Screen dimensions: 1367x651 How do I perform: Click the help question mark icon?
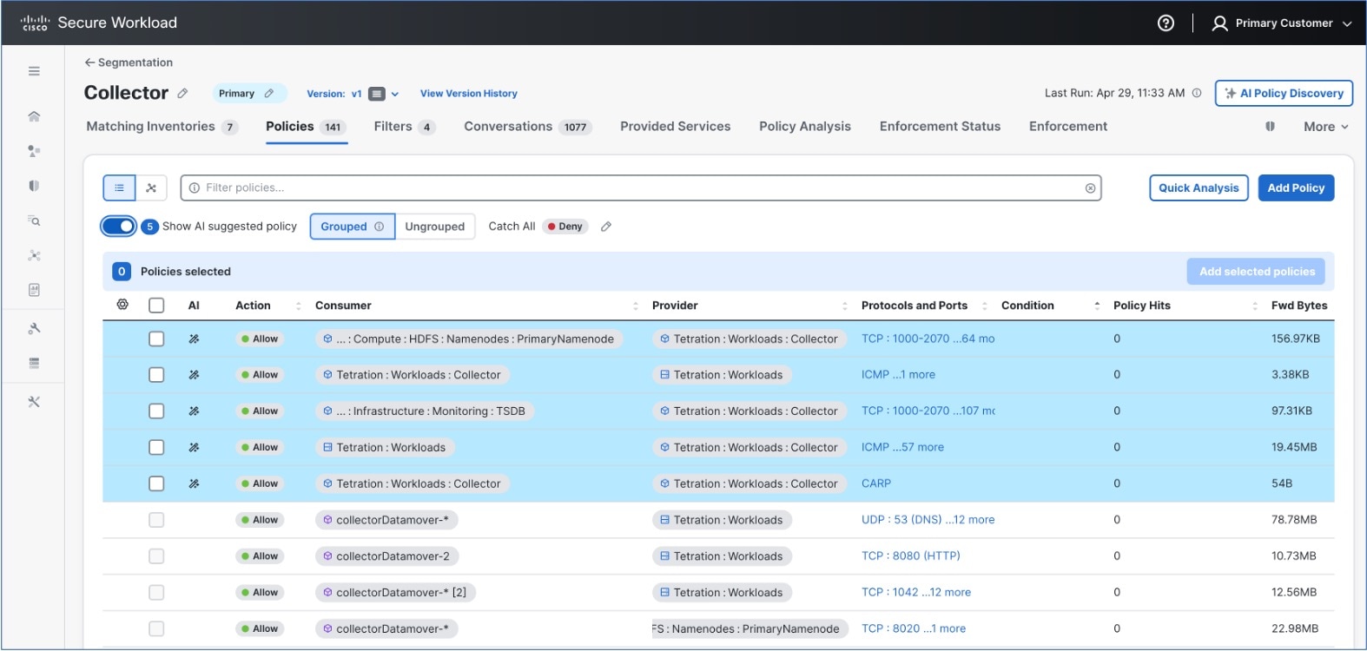tap(1166, 23)
